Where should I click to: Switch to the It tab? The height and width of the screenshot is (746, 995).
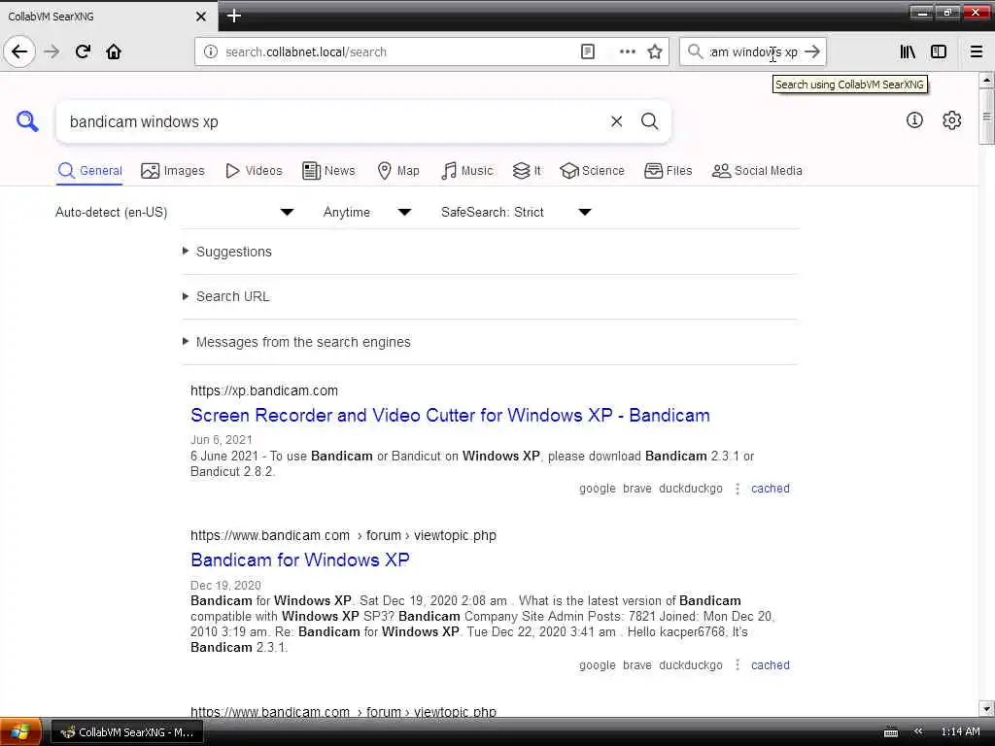(527, 171)
